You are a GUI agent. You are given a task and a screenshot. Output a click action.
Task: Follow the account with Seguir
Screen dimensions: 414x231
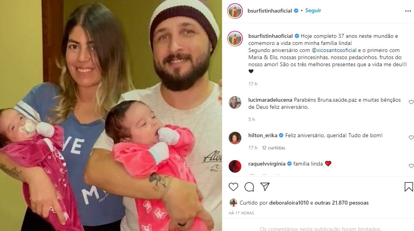[313, 11]
